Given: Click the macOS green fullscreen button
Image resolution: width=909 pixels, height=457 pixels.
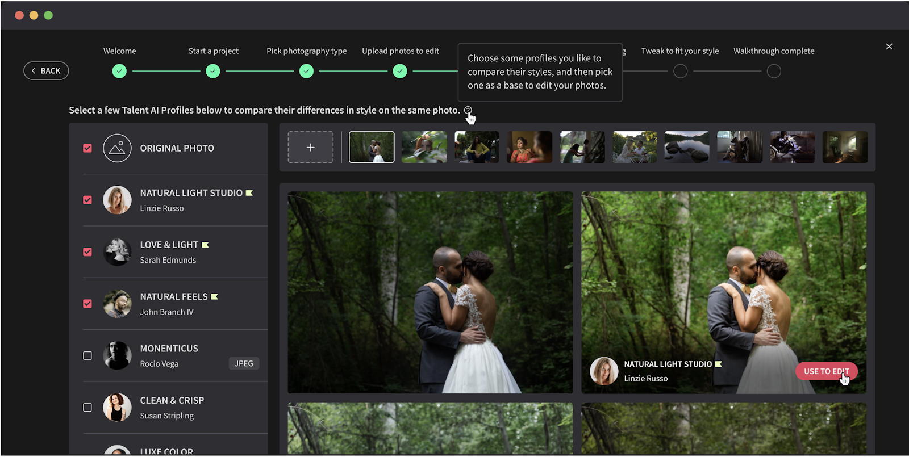Looking at the screenshot, I should tap(48, 15).
